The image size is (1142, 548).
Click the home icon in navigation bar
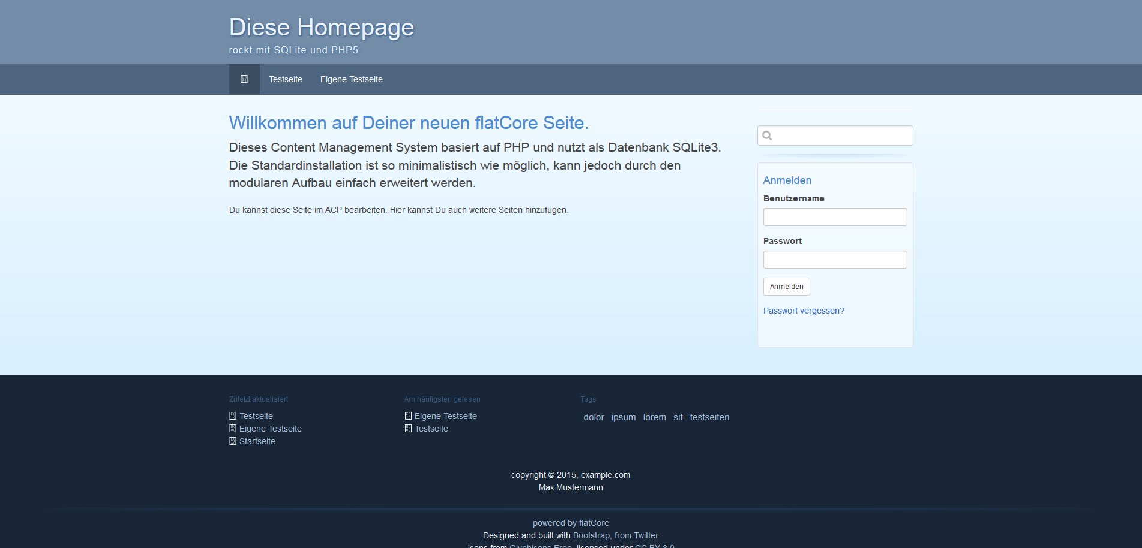coord(244,79)
